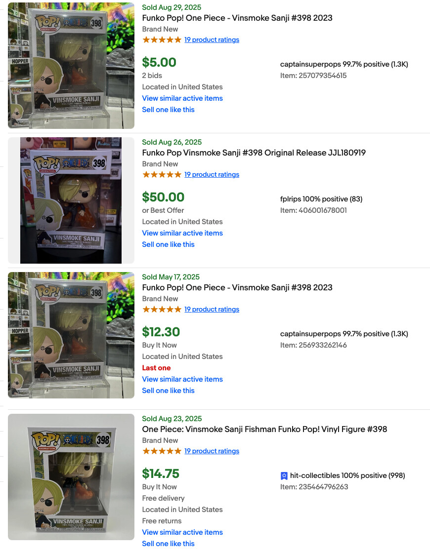Click star rating on May 17 listing
This screenshot has width=430, height=553.
pyautogui.click(x=162, y=310)
